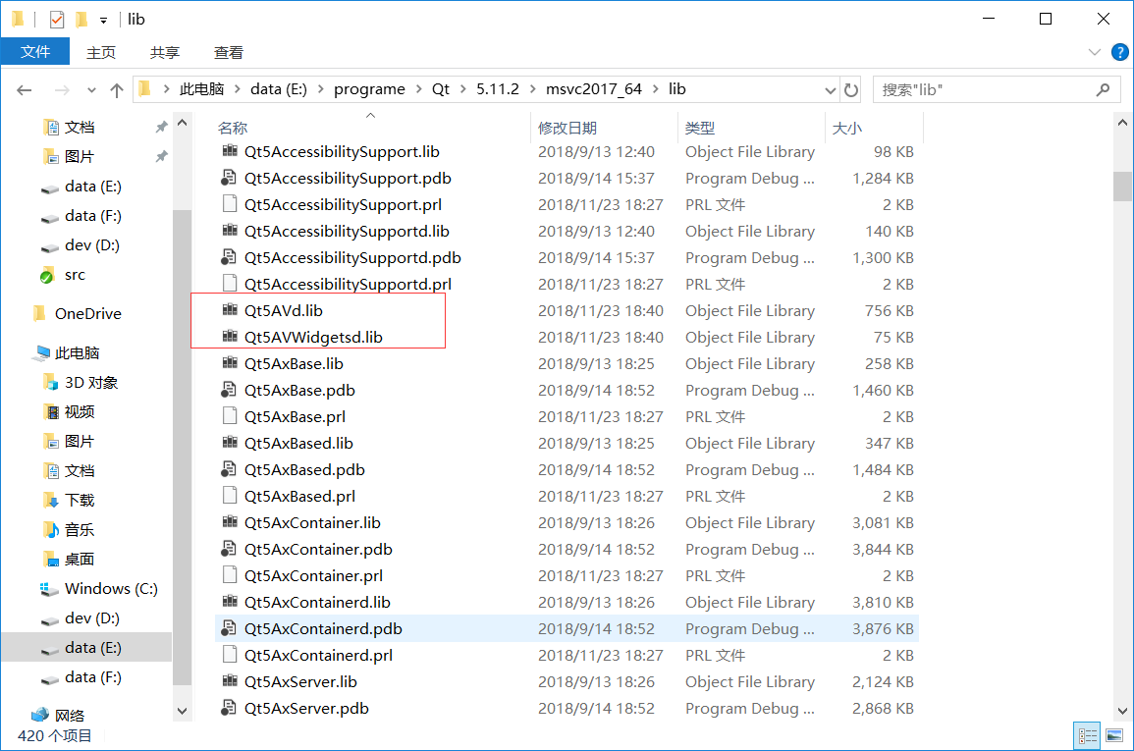Screen dimensions: 1134x751
Task: Click the new folder quick access icon
Action: point(81,20)
